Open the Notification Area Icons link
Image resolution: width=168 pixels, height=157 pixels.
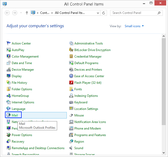(x=90, y=122)
